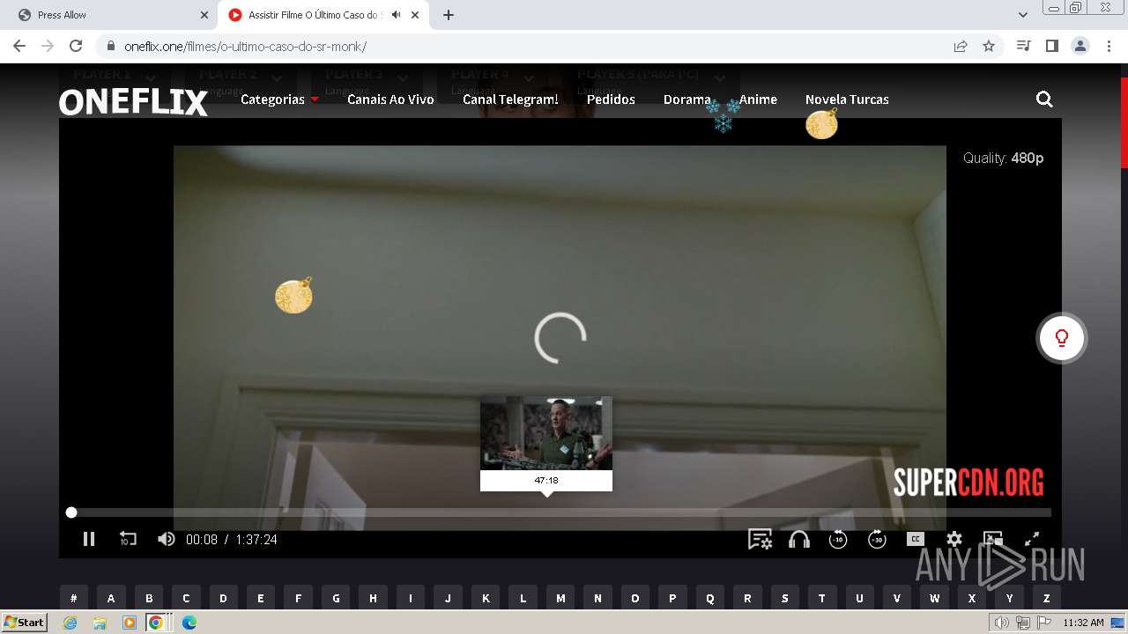Go to ONEFLIX home logo
This screenshot has width=1128, height=634.
coord(133,102)
